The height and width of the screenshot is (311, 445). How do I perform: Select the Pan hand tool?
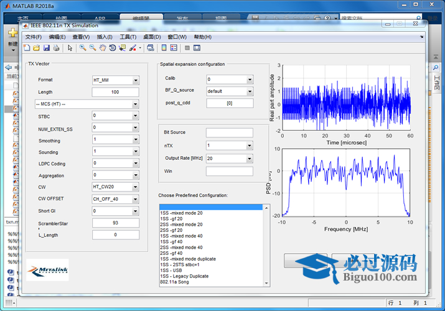[x=103, y=48]
